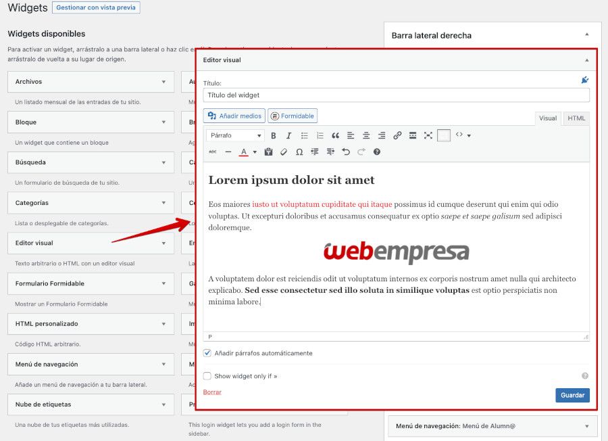Click the editor resize handle at bottom corner
The image size is (608, 441).
click(x=586, y=337)
